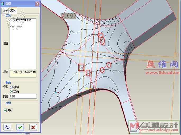The image size is (181, 135).
Task: Confirm with the green checkmark button
Action: pyautogui.click(x=20, y=127)
